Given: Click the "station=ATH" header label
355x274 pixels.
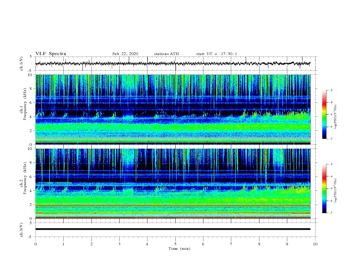Looking at the screenshot, I should tap(166, 54).
